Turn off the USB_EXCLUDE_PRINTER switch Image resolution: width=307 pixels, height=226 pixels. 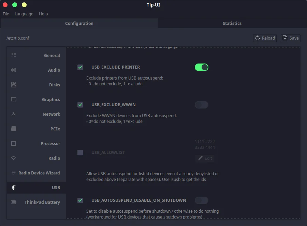tap(201, 67)
